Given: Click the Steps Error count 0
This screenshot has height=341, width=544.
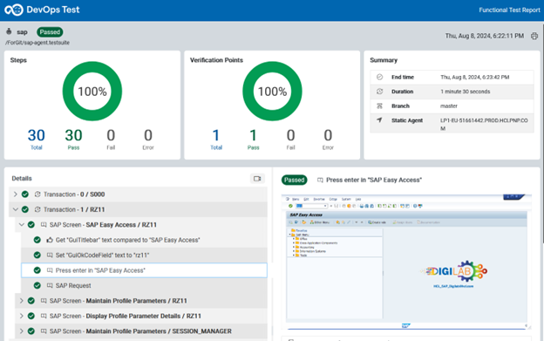Looking at the screenshot, I should [x=148, y=135].
